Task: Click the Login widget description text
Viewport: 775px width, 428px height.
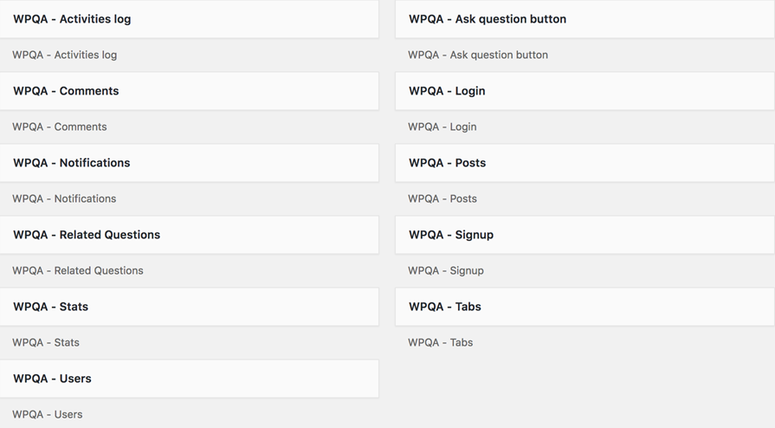Action: pyautogui.click(x=442, y=126)
